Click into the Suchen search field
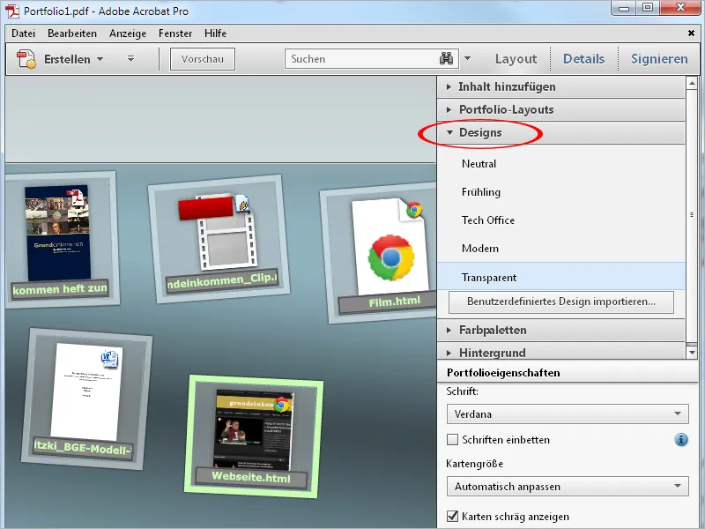The width and height of the screenshot is (705, 529). point(362,59)
